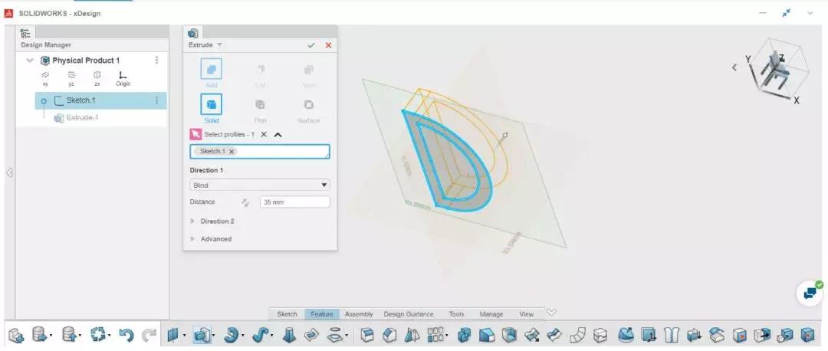Screen dimensions: 828x351
Task: Click the update refresh cycle icon
Action: tap(97, 335)
